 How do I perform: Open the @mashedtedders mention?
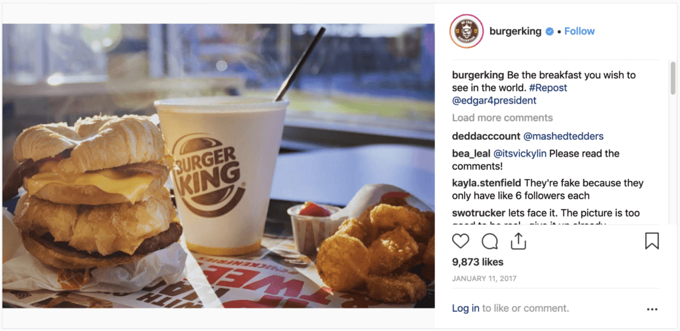pos(563,137)
